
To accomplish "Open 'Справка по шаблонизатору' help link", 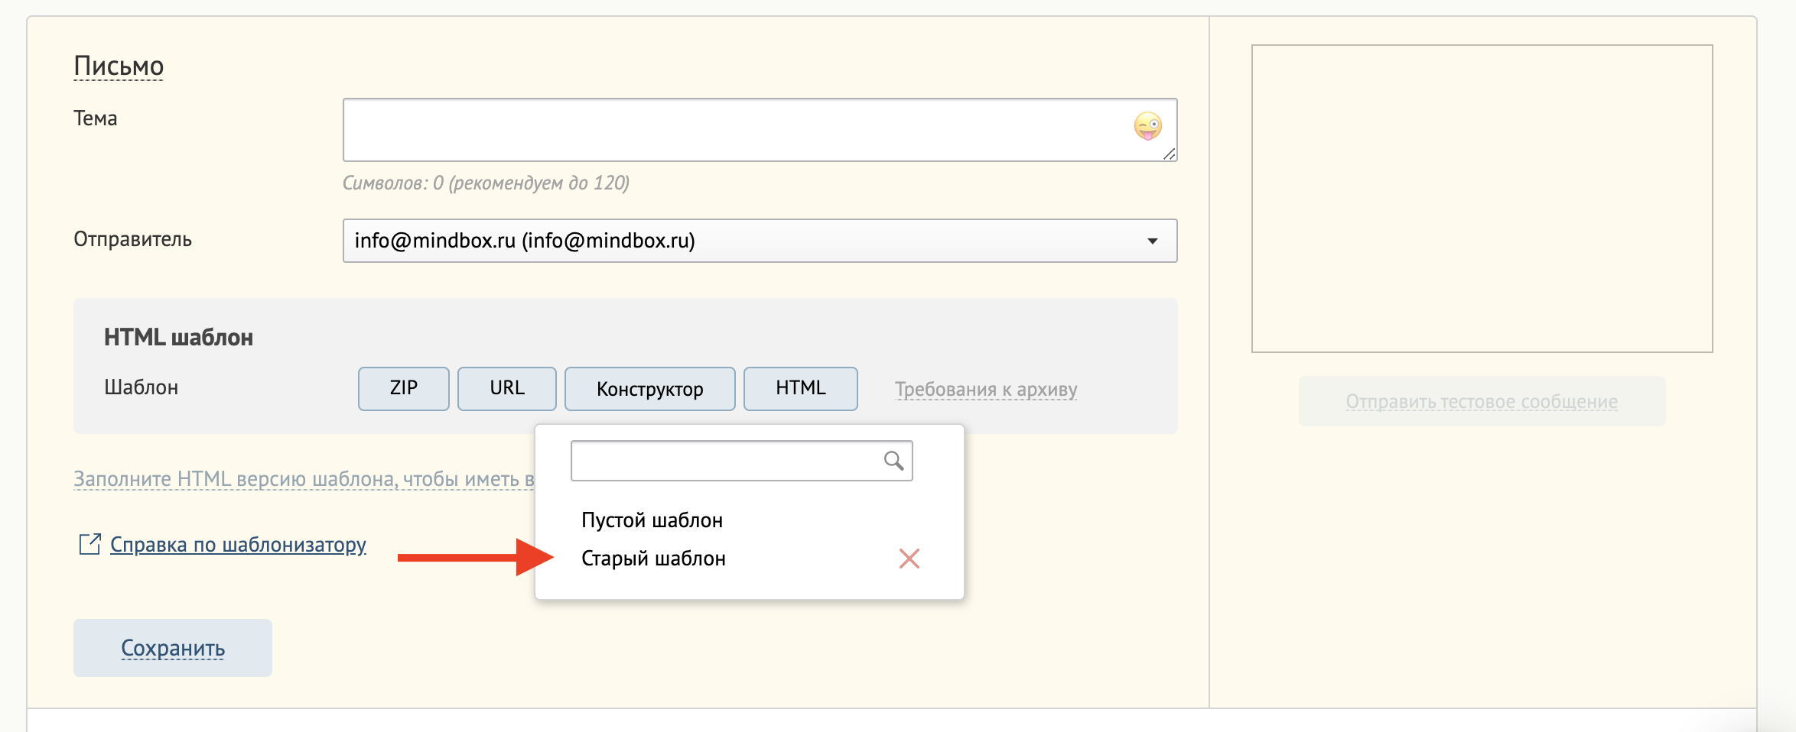I will pos(238,545).
